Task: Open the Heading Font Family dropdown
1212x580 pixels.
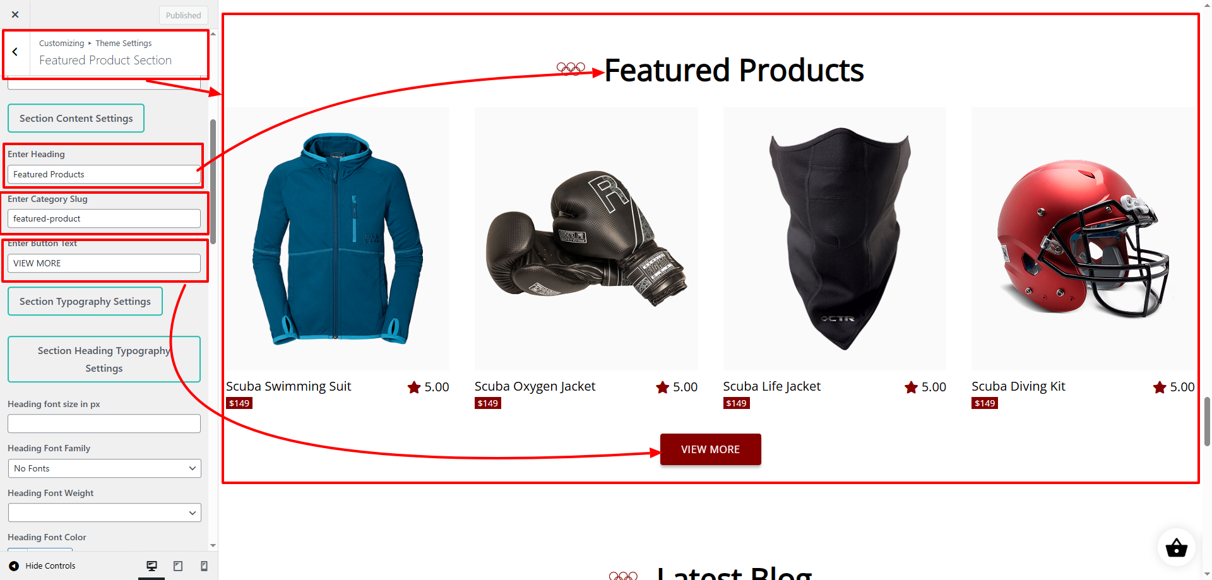Action: click(x=105, y=468)
